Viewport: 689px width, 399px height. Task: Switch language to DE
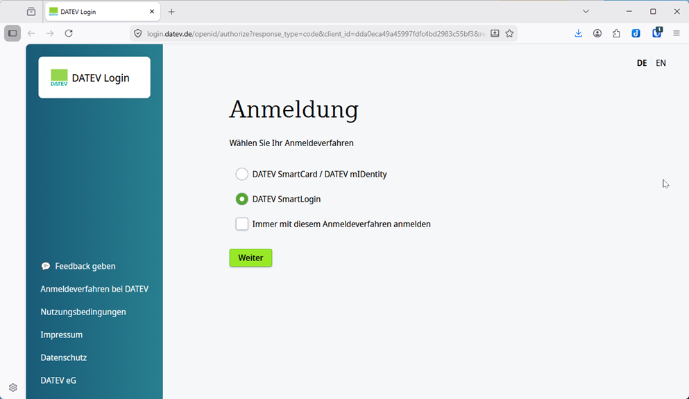642,63
